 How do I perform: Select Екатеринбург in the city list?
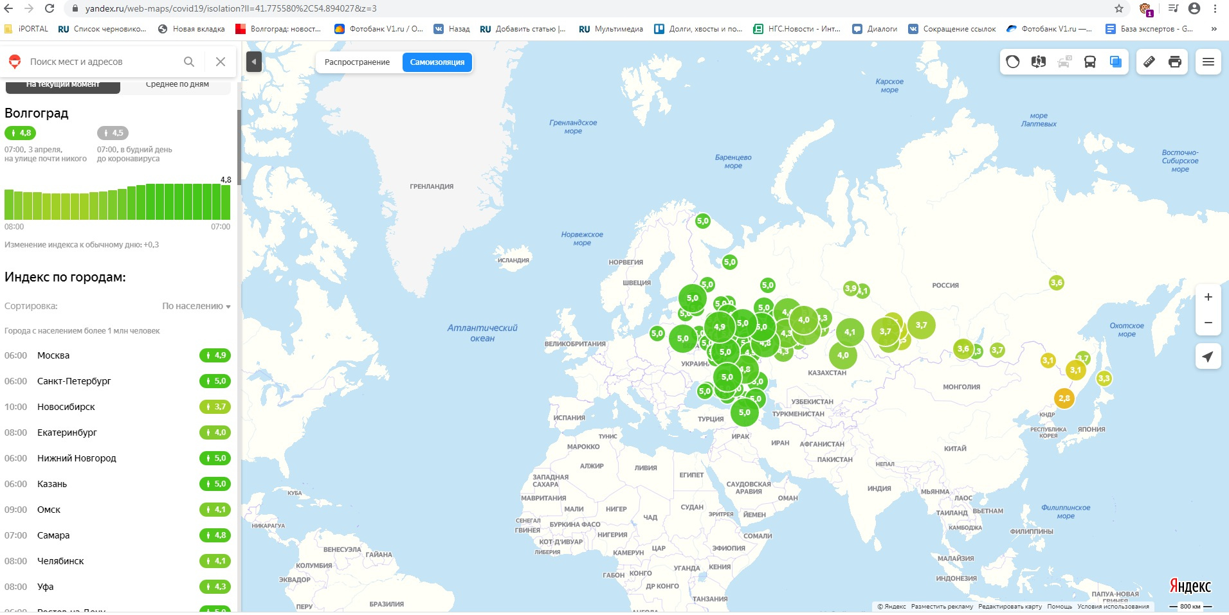(117, 432)
